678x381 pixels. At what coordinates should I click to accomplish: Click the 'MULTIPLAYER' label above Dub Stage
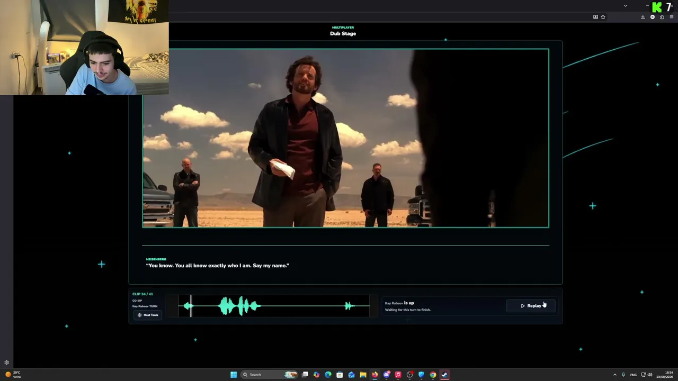tap(343, 28)
